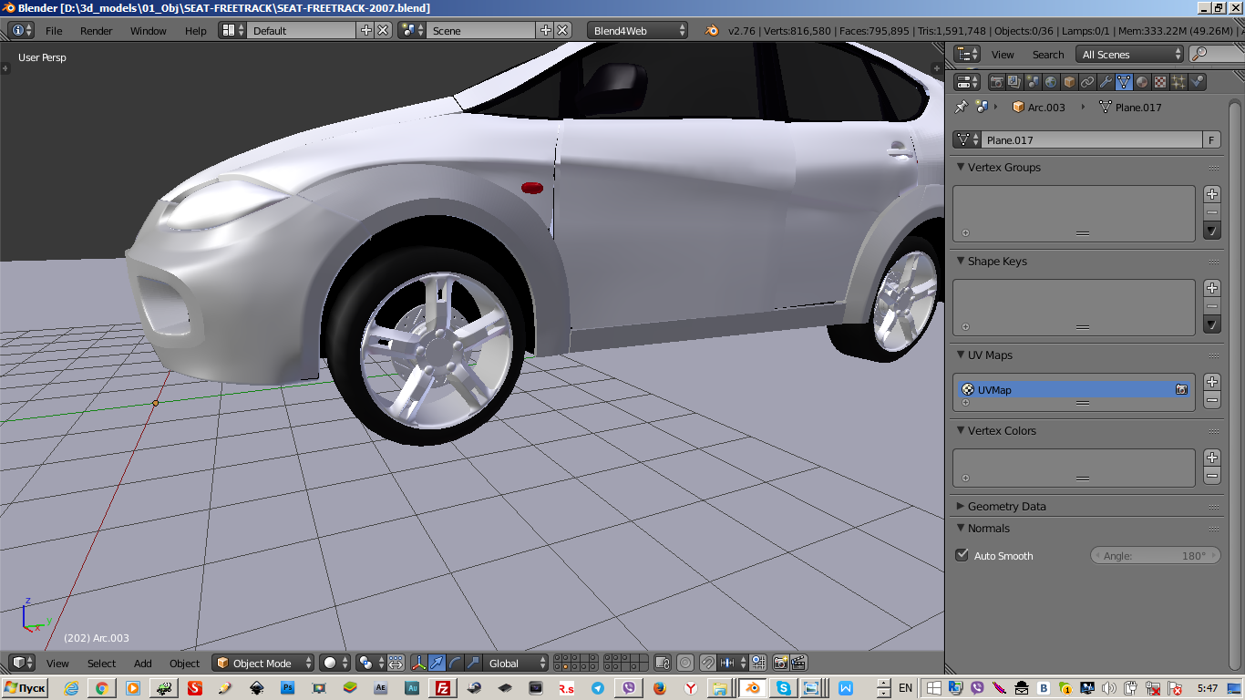Screen dimensions: 1245x700
Task: Open the Render menu
Action: (96, 30)
